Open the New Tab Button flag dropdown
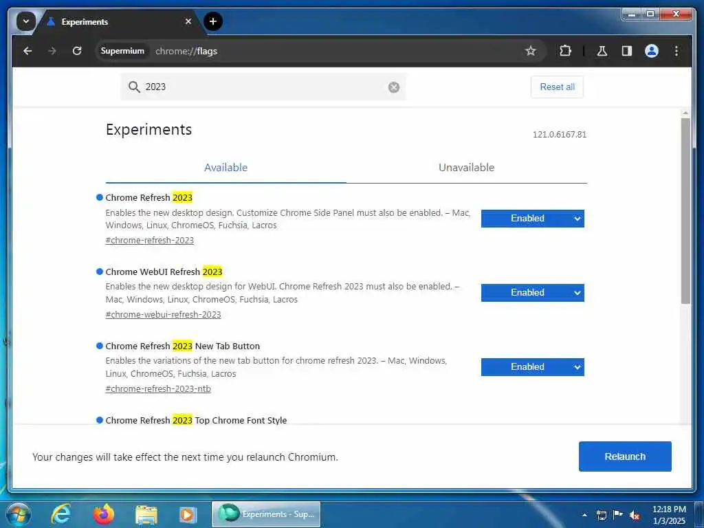Image resolution: width=704 pixels, height=528 pixels. point(533,367)
